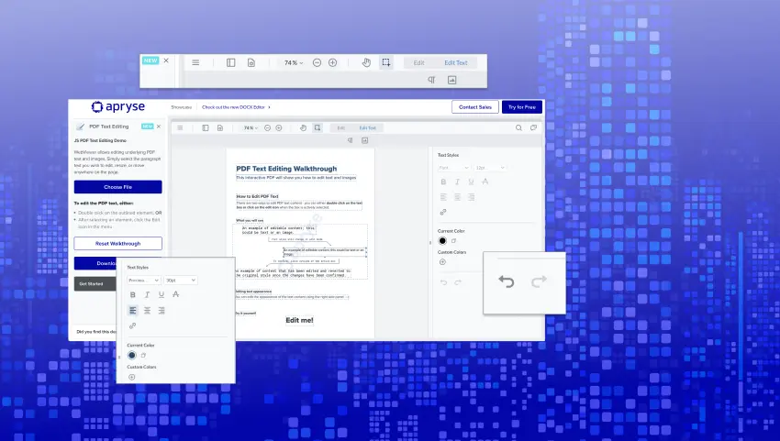
Task: Switch to Edit tab in main viewer toolbar
Action: pyautogui.click(x=341, y=127)
